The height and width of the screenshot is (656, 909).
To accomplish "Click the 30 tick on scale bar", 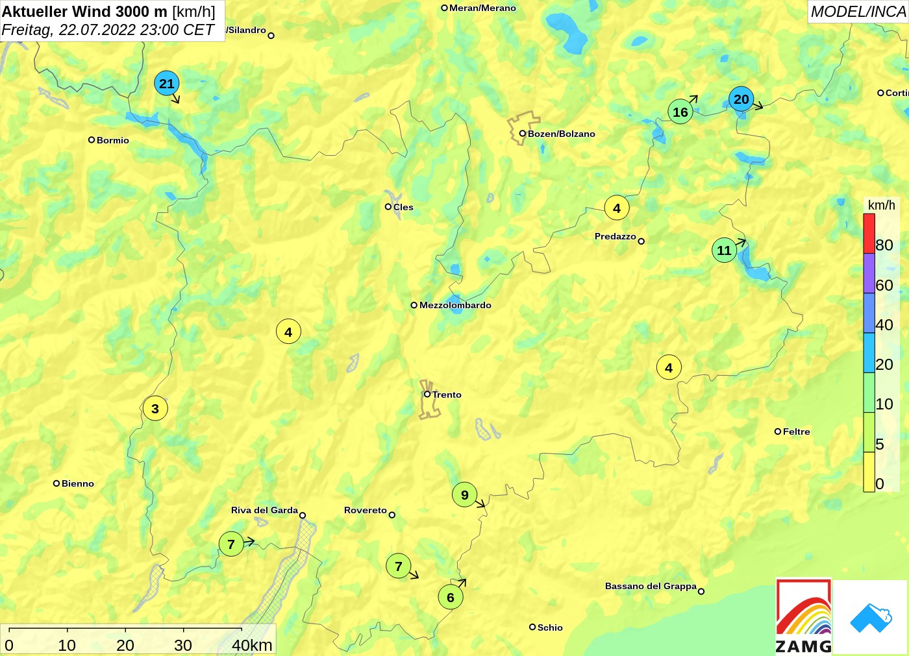I will click(183, 645).
